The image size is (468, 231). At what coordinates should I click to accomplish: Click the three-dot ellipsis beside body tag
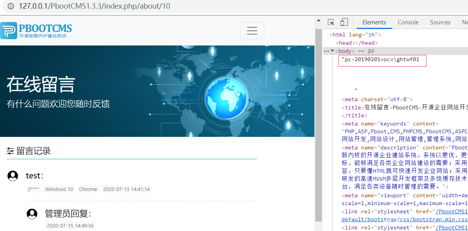(326, 51)
